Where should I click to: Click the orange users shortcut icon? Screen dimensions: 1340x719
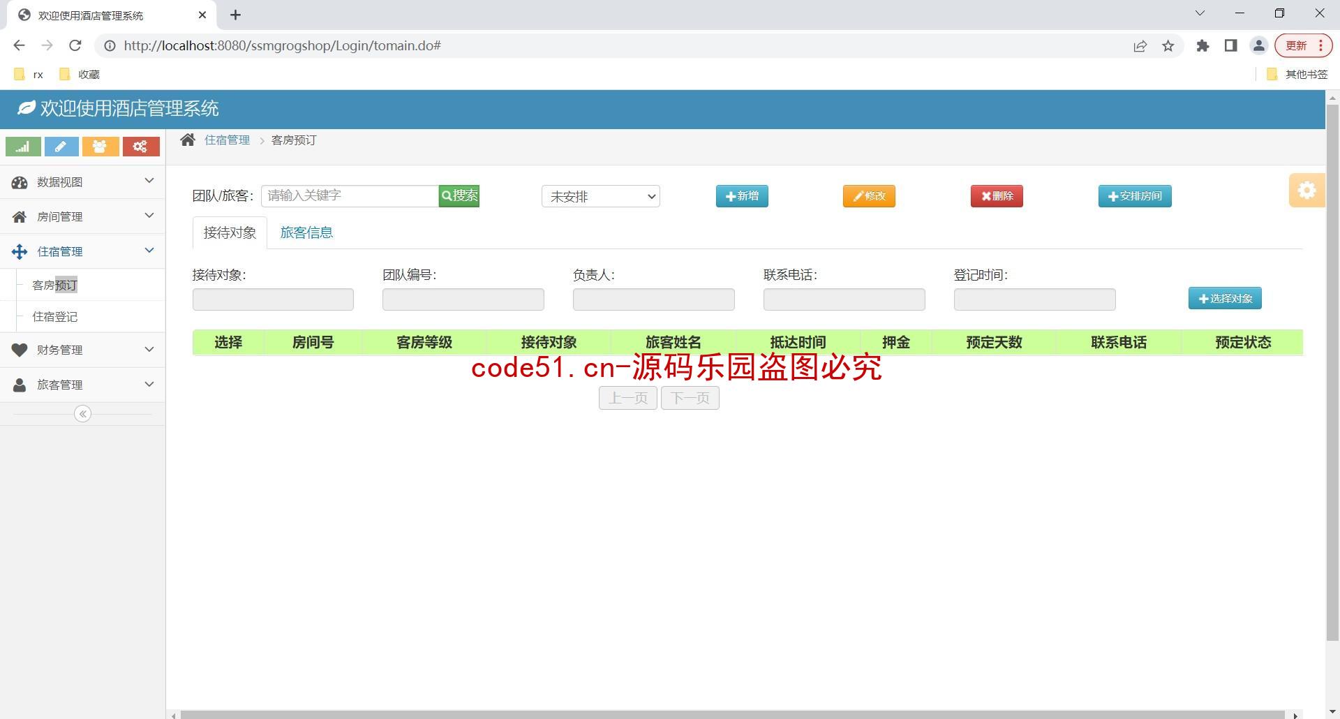100,147
